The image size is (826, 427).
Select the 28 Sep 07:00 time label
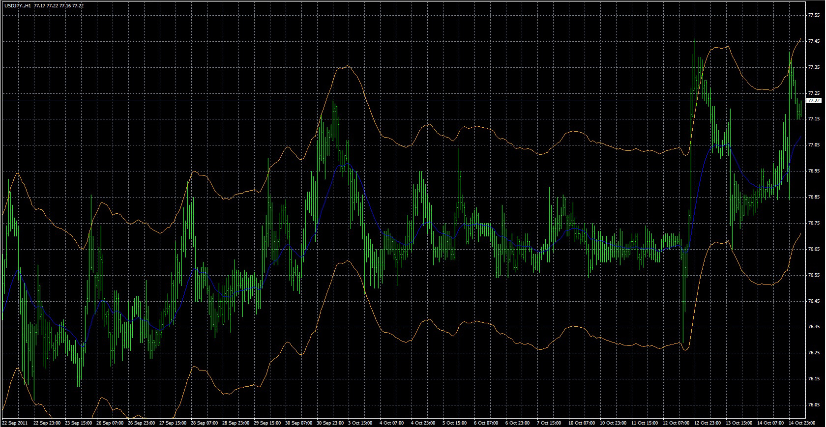click(x=204, y=423)
